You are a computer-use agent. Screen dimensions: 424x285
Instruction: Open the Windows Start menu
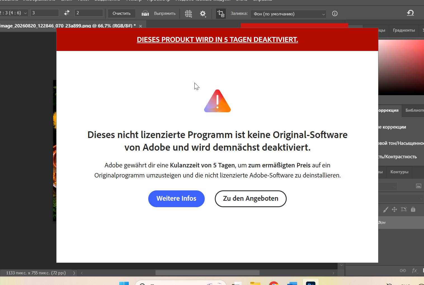[124, 283]
